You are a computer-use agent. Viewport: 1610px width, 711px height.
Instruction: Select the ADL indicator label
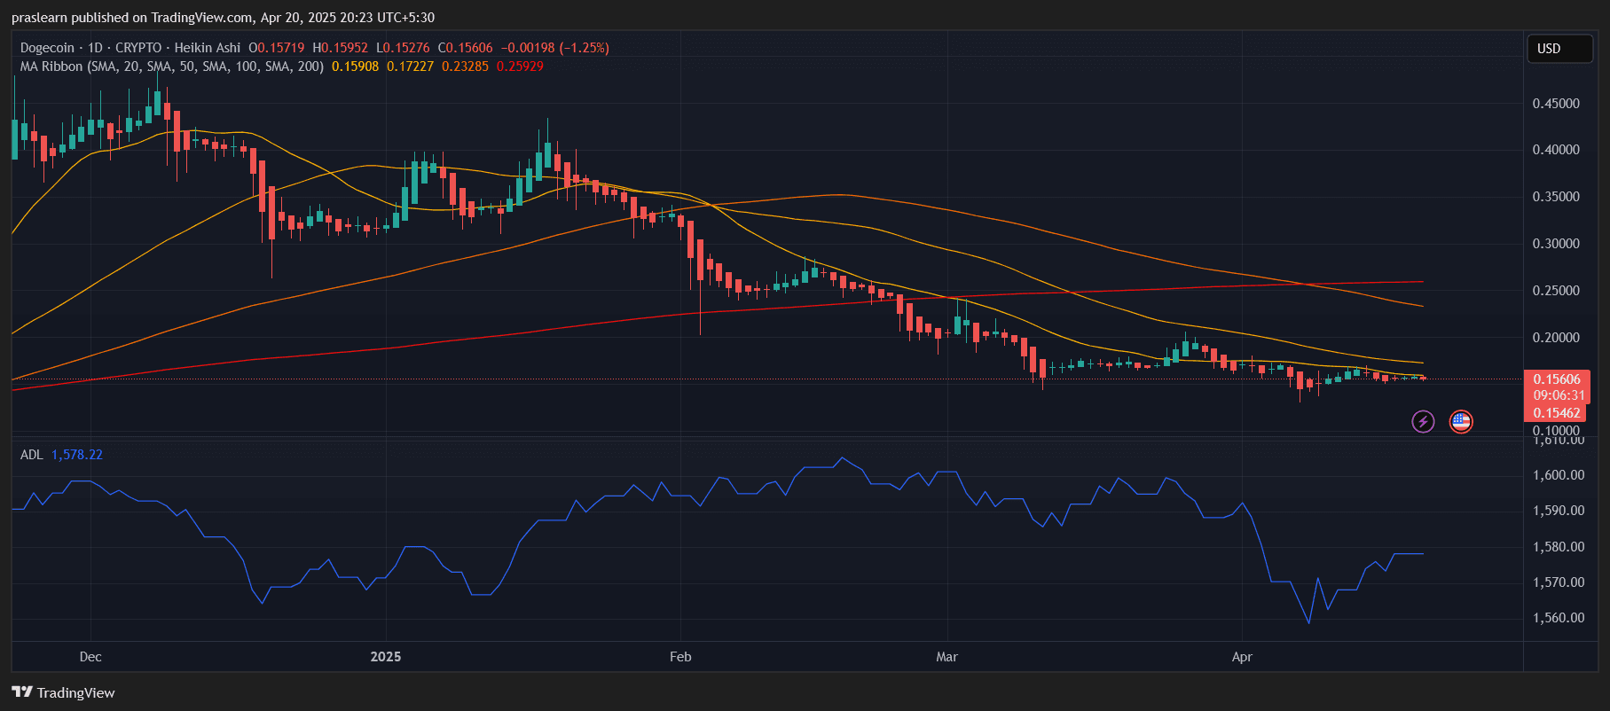31,455
